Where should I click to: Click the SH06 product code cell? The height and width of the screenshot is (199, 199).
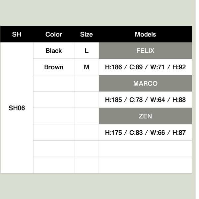point(17,108)
